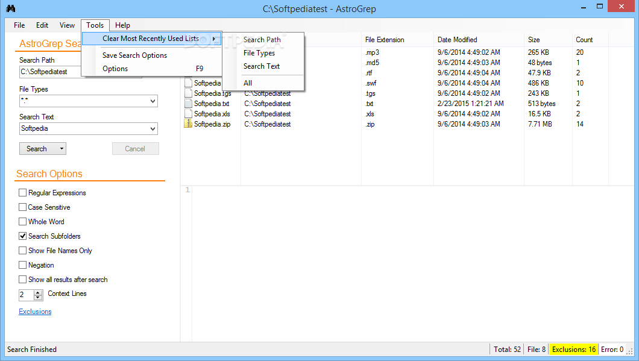
Task: Maximize the AstroGrep window
Action: (x=599, y=6)
